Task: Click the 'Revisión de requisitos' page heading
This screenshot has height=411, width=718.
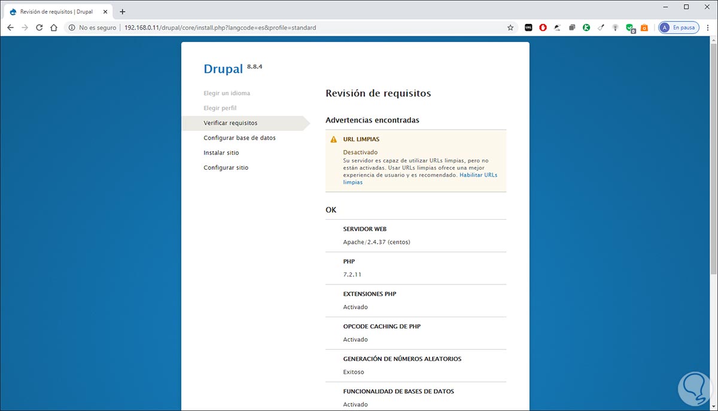Action: click(378, 93)
